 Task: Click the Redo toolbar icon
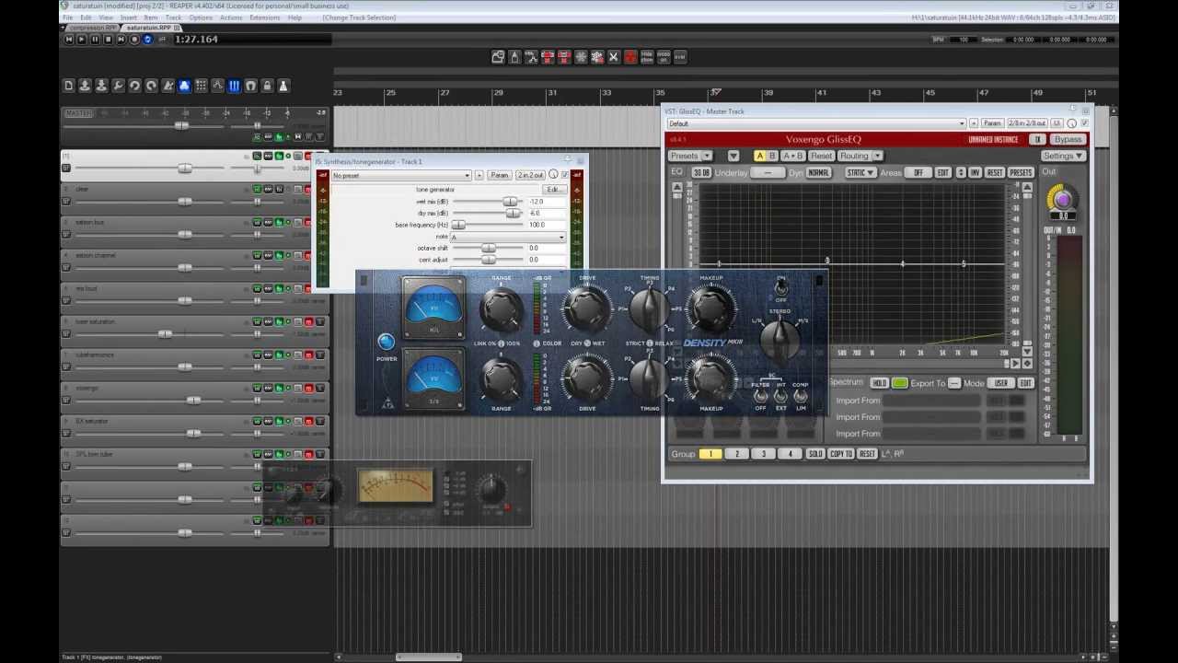coord(151,86)
